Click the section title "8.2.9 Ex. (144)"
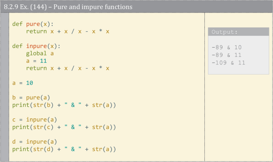Viewport: 273px width, 162px height. point(25,7)
